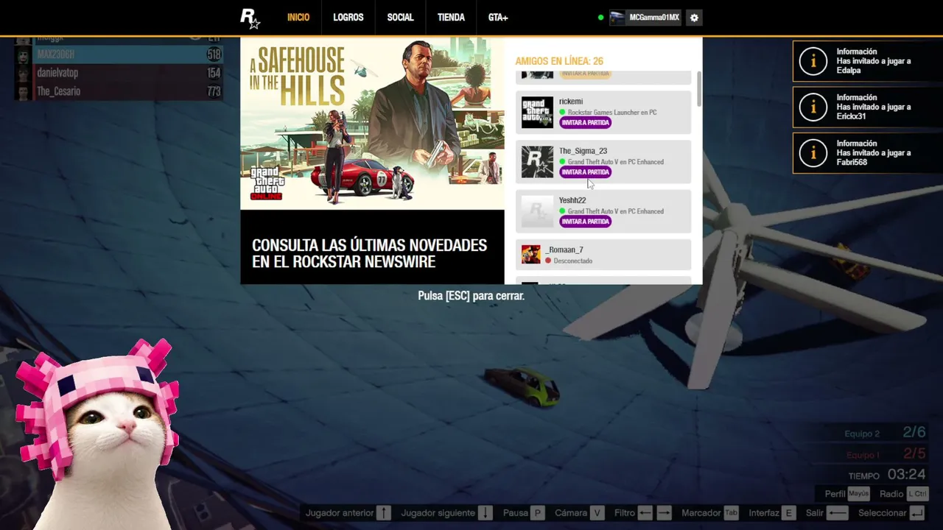Invite The_Sigma_23 to the match

point(585,172)
